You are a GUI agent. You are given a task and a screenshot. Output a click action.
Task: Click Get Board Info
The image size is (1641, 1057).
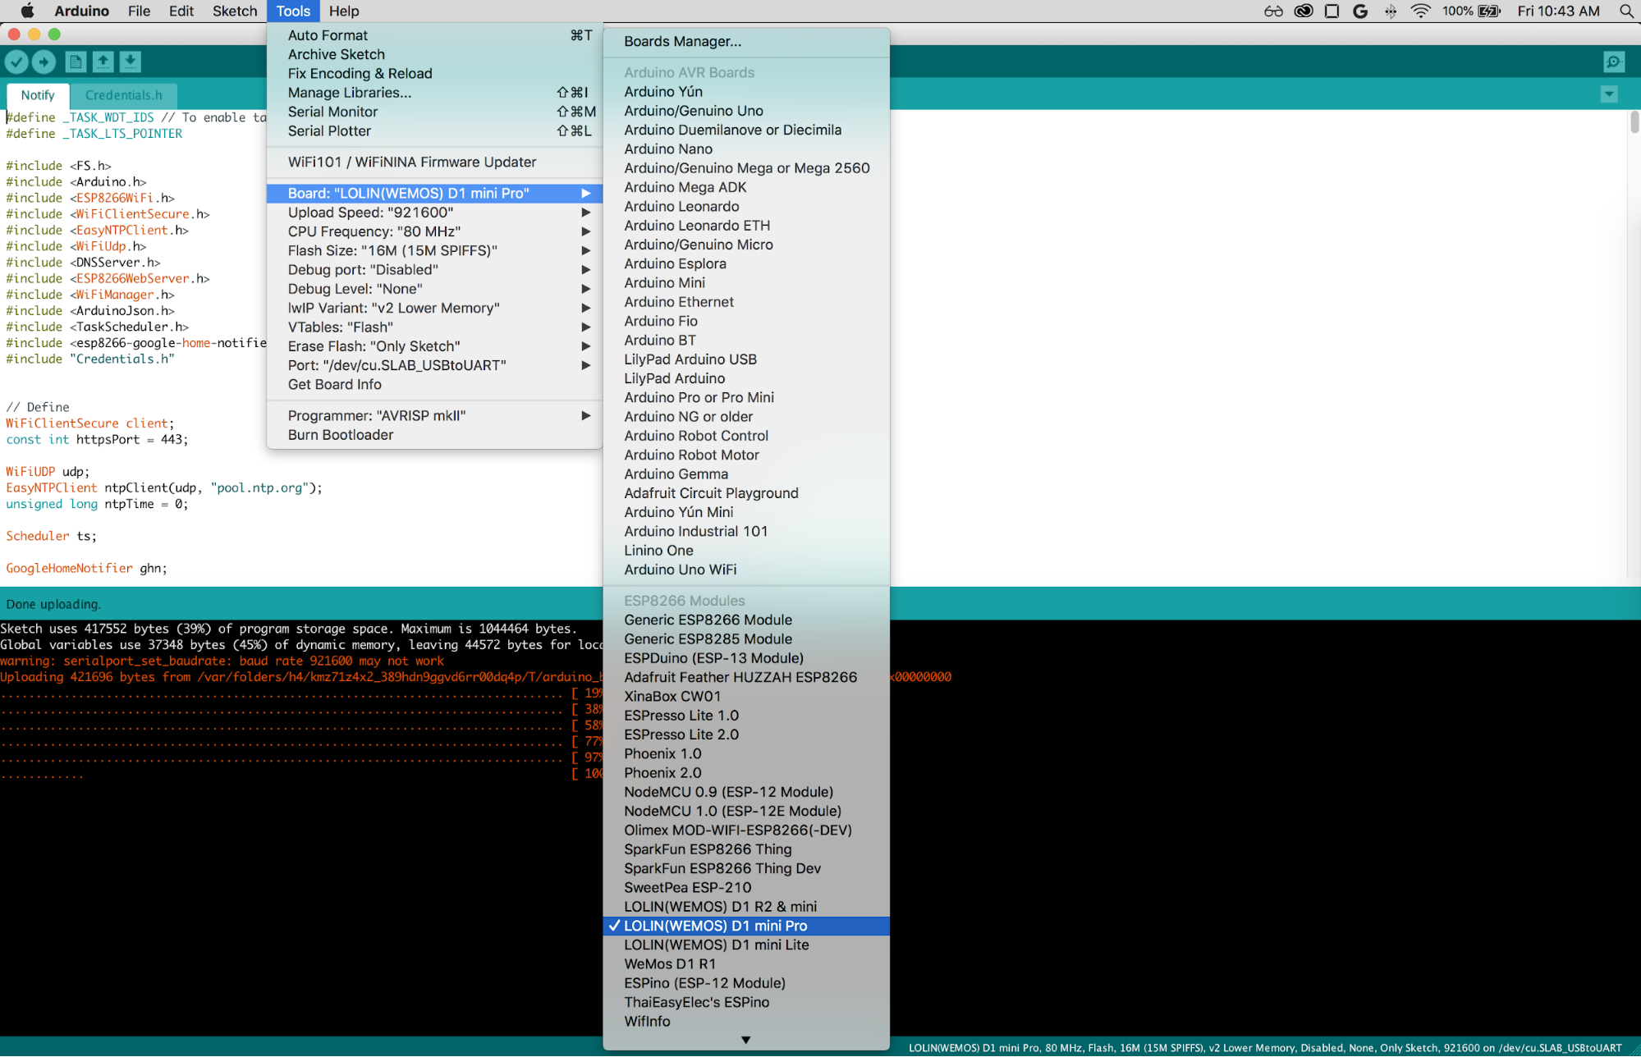coord(334,385)
